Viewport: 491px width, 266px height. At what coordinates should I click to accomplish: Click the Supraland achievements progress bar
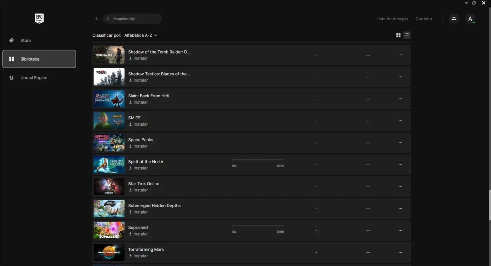pos(258,226)
